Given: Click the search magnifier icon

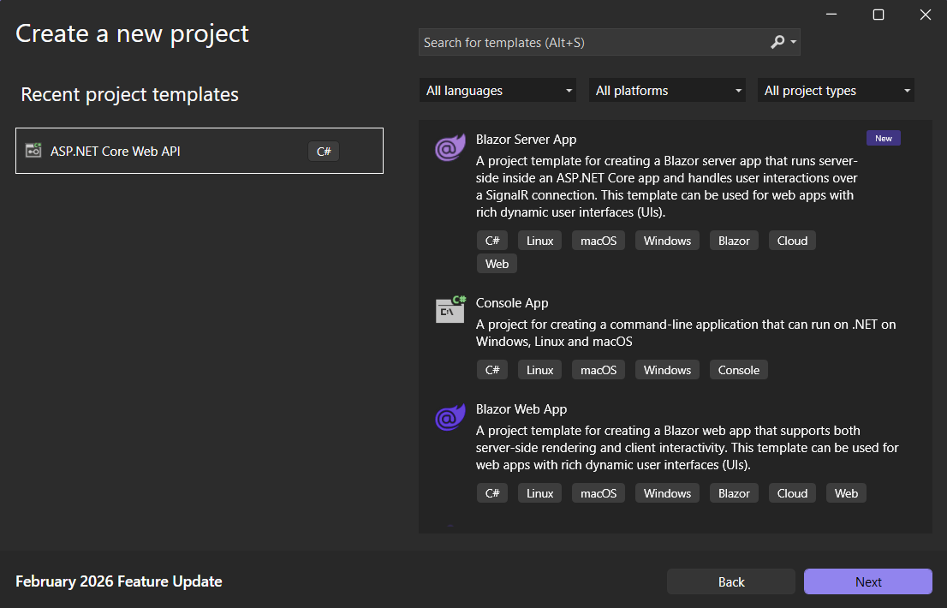Looking at the screenshot, I should (777, 42).
